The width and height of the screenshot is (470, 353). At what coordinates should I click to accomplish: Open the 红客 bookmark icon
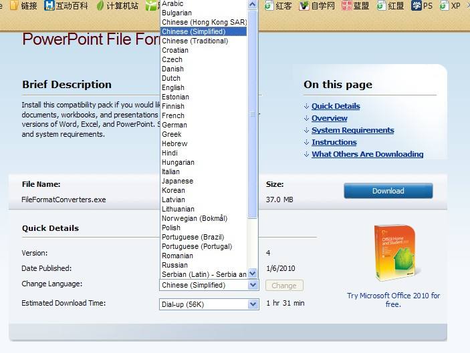pyautogui.click(x=269, y=6)
